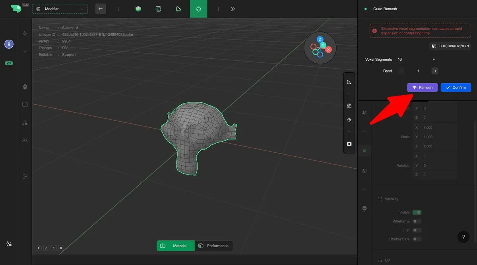
Task: Toggle the Visible switch off
Action: tap(417, 213)
